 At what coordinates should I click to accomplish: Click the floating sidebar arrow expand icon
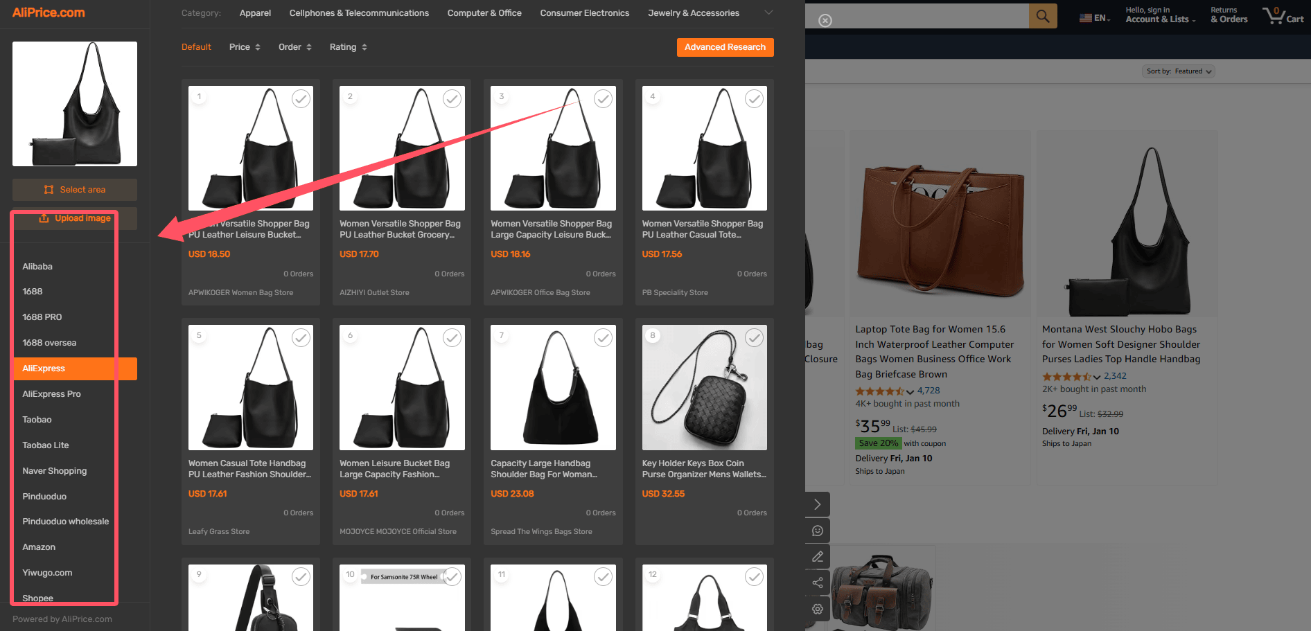pos(818,504)
